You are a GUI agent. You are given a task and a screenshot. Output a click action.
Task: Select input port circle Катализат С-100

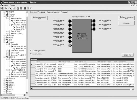click(x=70, y=33)
